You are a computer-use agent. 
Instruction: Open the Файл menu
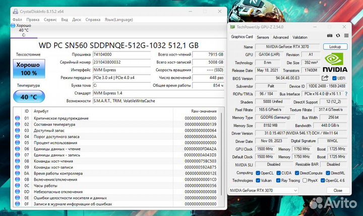17,20
